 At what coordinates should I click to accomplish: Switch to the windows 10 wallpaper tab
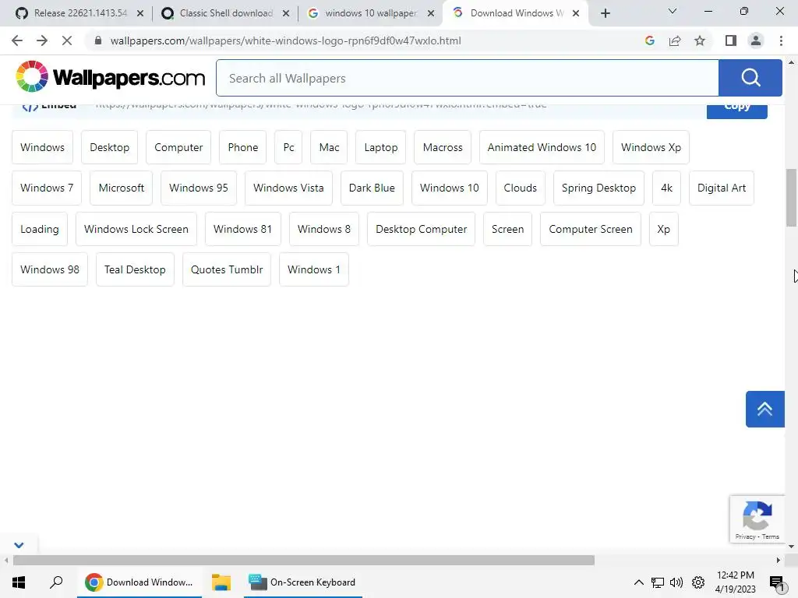click(x=371, y=13)
